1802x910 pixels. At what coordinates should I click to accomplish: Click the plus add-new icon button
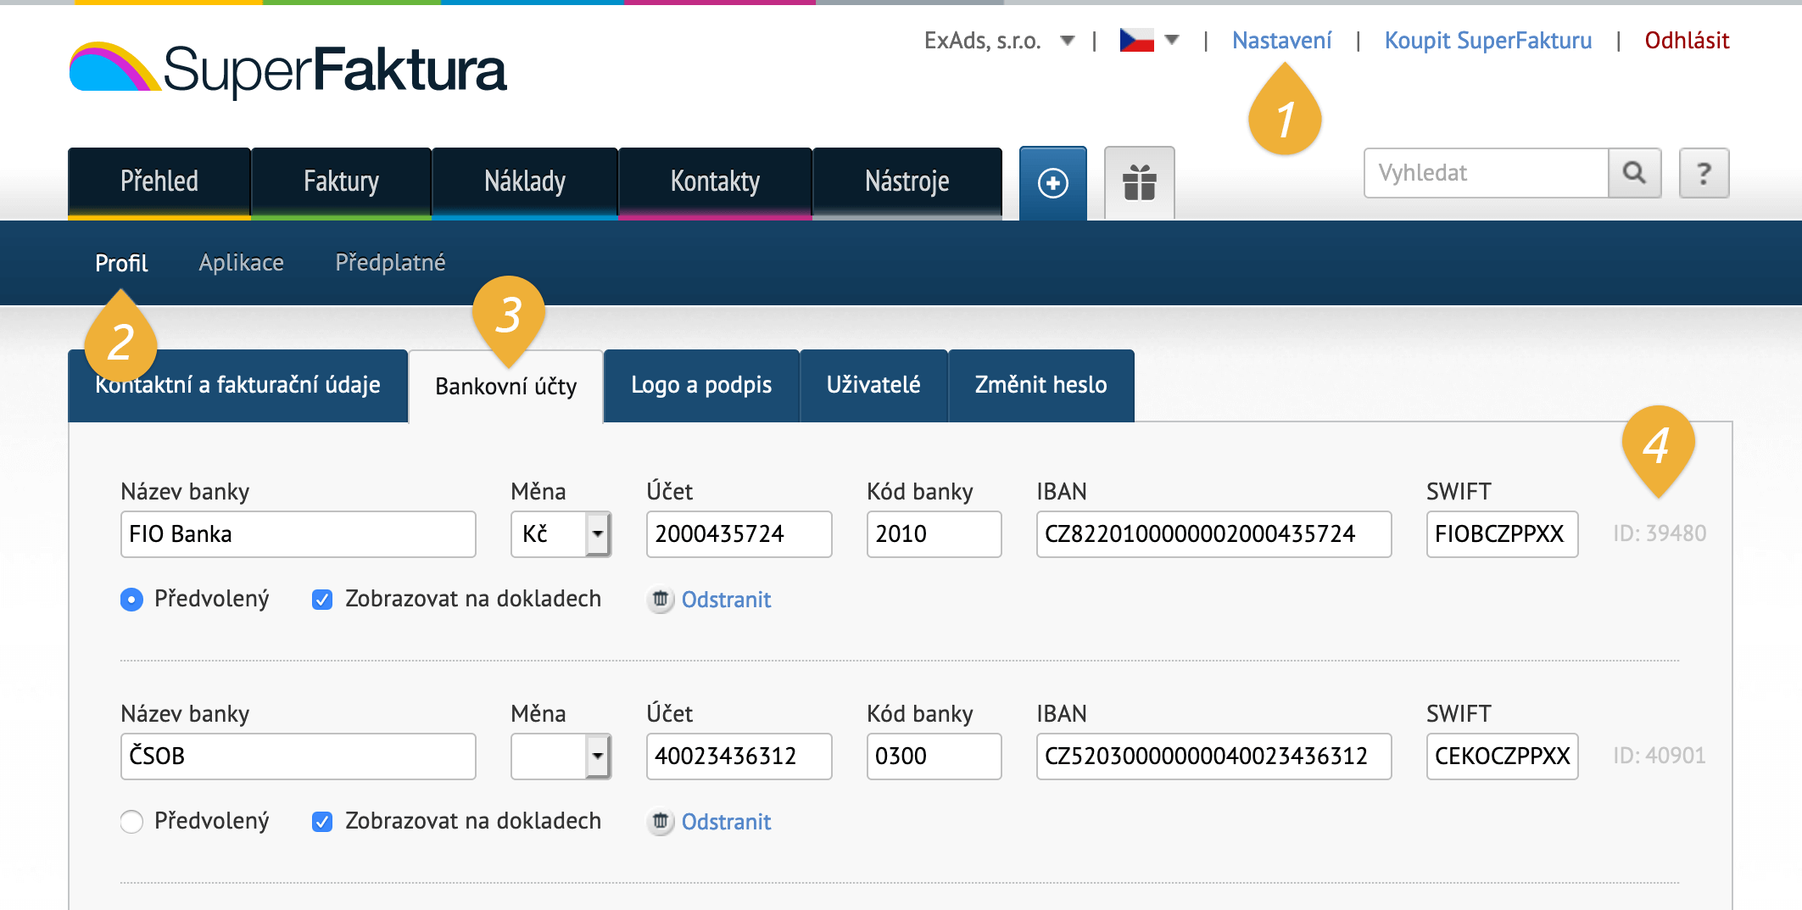point(1053,183)
